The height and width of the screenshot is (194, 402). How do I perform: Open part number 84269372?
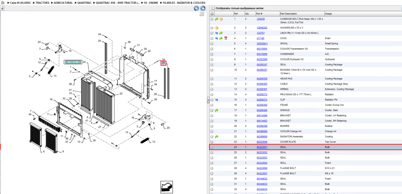(x=262, y=95)
